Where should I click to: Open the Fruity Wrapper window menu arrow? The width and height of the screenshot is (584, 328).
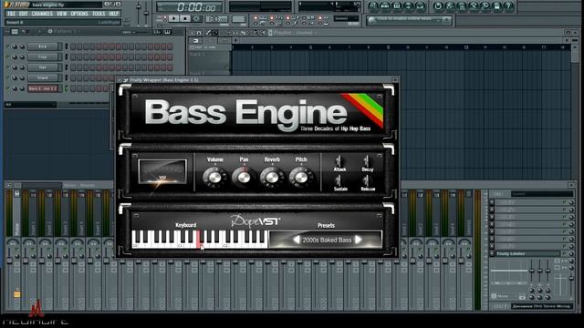(120, 80)
